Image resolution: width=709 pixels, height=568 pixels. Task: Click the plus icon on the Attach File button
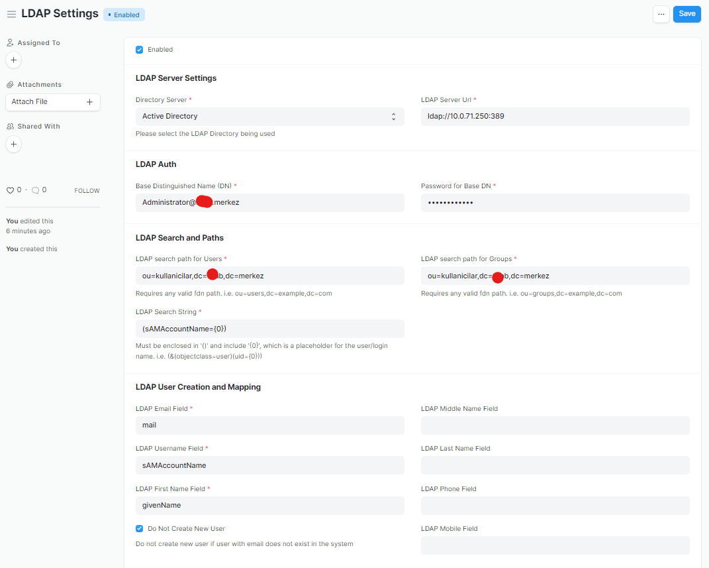point(89,101)
